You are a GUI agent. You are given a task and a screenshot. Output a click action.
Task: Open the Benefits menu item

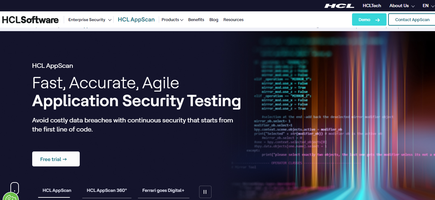coord(196,20)
